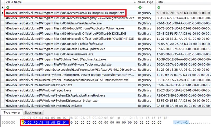Switch to the Type viewer tab
The height and width of the screenshot is (127, 211).
point(12,112)
